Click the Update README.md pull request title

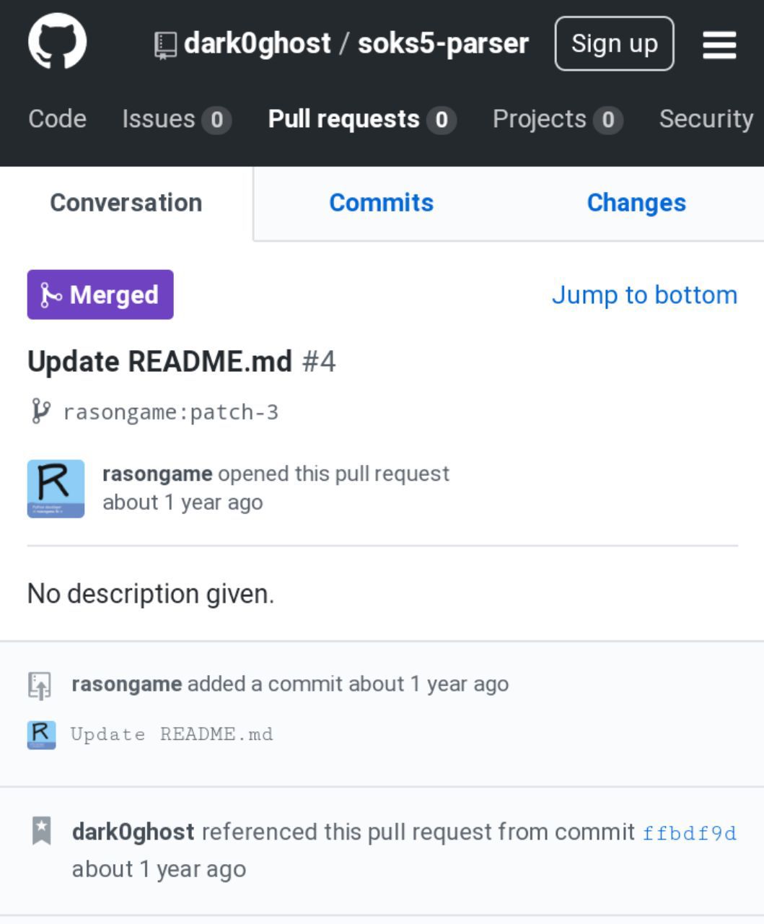(160, 361)
